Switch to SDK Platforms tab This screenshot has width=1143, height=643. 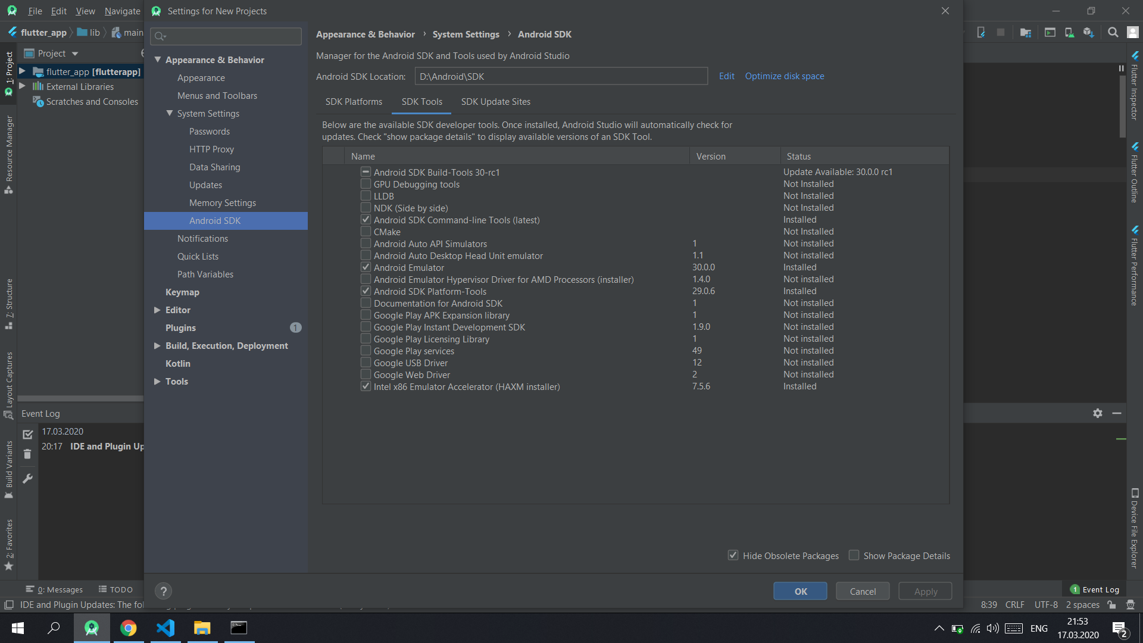point(354,102)
